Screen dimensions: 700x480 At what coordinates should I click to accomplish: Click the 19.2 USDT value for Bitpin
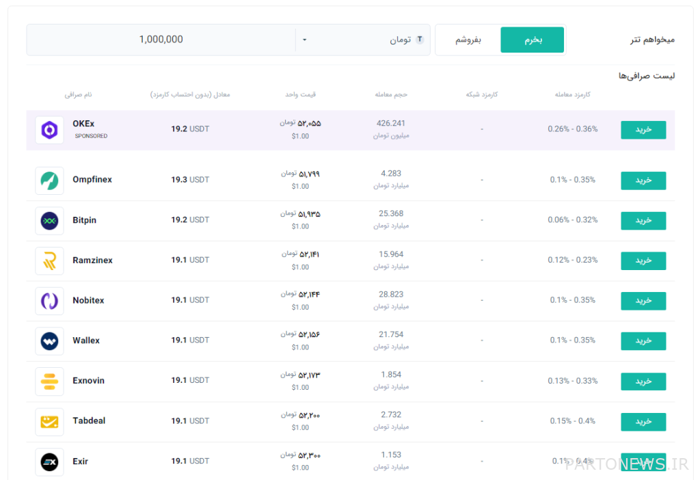(x=190, y=219)
